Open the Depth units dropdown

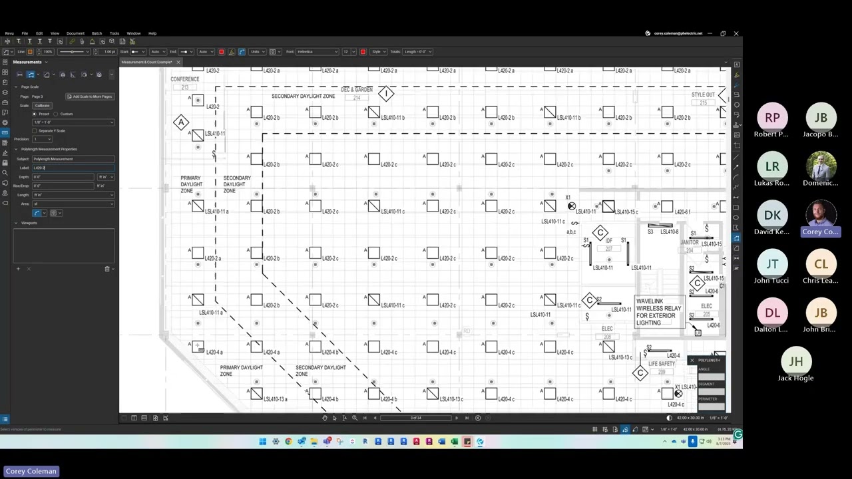(x=106, y=177)
